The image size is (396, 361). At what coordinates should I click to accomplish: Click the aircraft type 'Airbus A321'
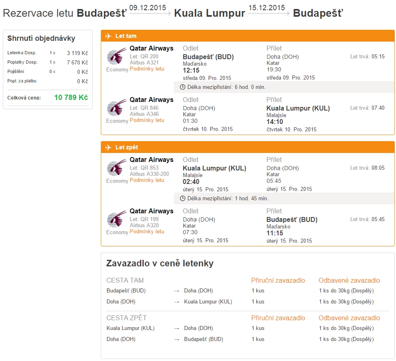tap(144, 62)
